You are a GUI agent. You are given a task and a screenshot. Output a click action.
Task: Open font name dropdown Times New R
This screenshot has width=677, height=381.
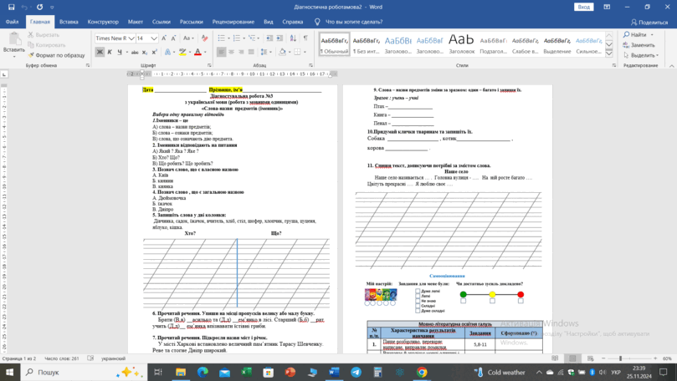(x=131, y=38)
